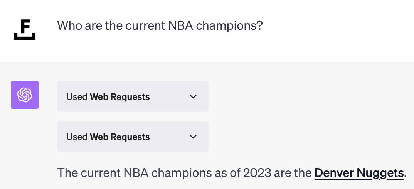Click the divider line between question and answer
Viewport: 414px width, 189px height.
click(x=207, y=62)
